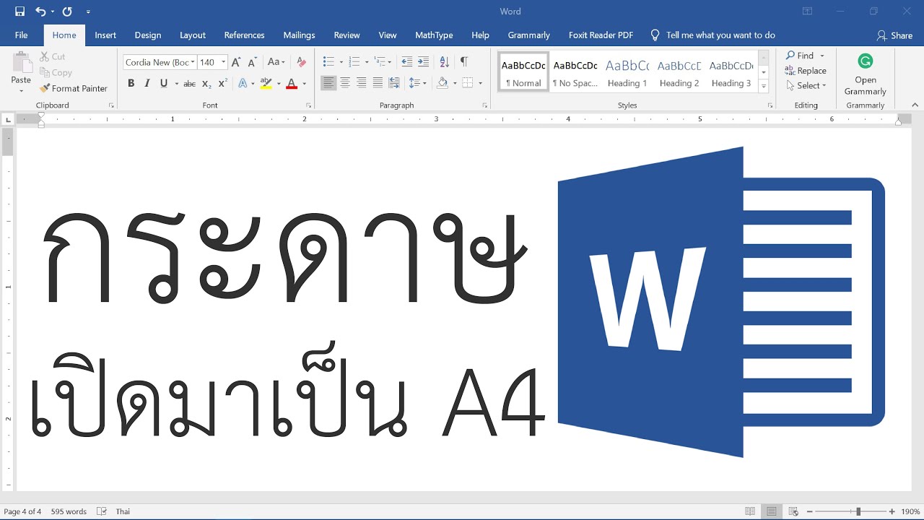
Task: Decrease font size with shrink font icon
Action: click(252, 62)
